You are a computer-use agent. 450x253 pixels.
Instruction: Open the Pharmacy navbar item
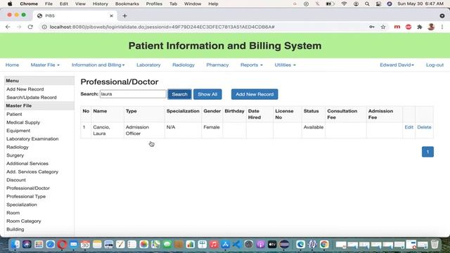tap(217, 65)
